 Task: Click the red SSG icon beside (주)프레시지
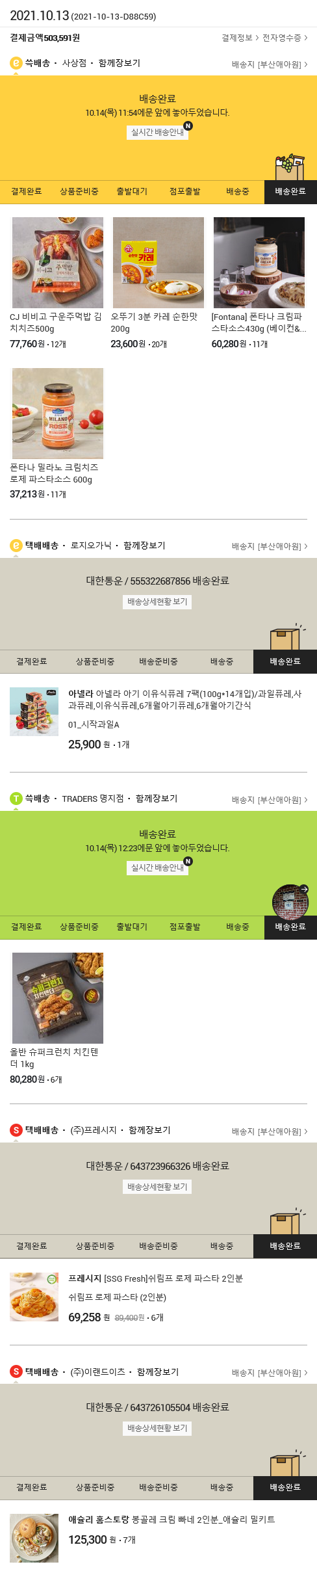coord(16,1130)
